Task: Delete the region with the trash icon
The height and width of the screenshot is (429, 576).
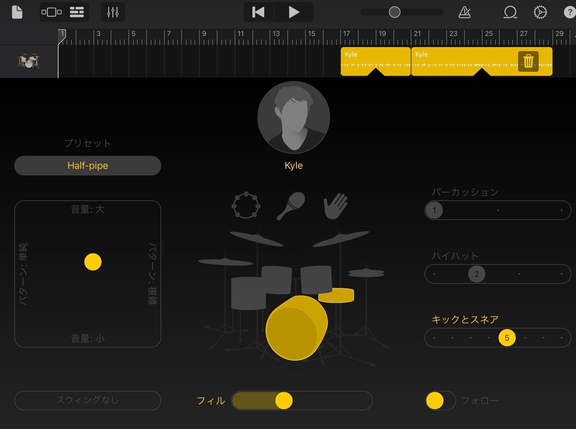Action: pyautogui.click(x=528, y=61)
